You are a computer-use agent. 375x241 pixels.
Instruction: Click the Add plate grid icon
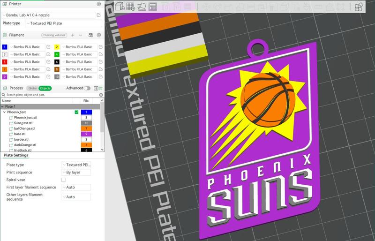(x=131, y=7)
